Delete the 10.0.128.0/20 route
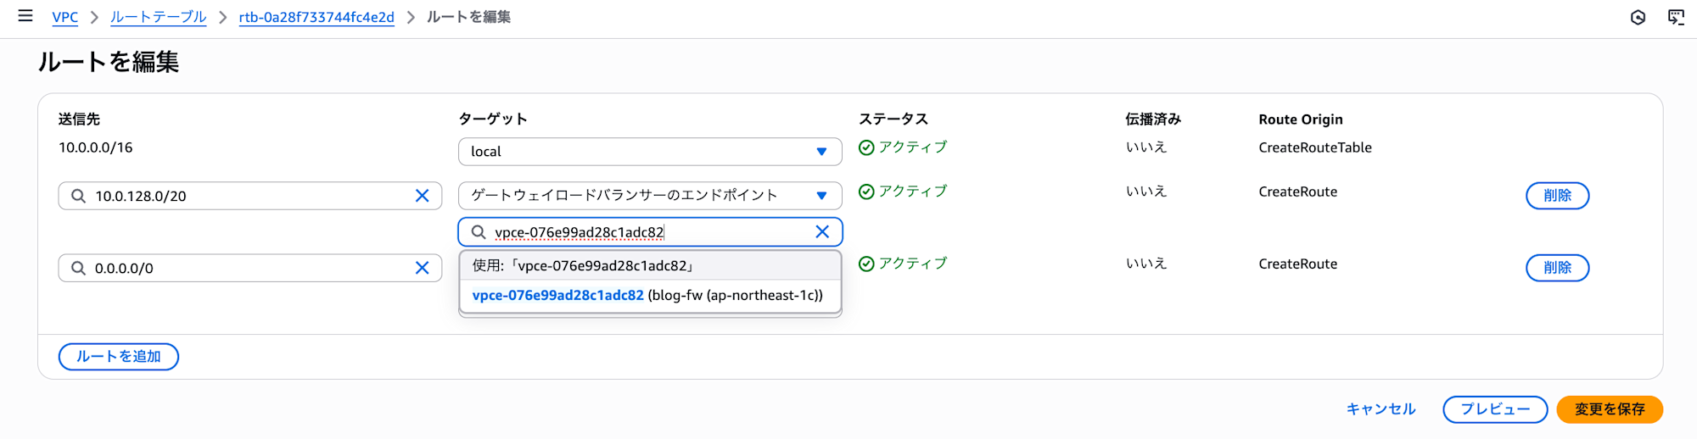 pyautogui.click(x=1557, y=196)
